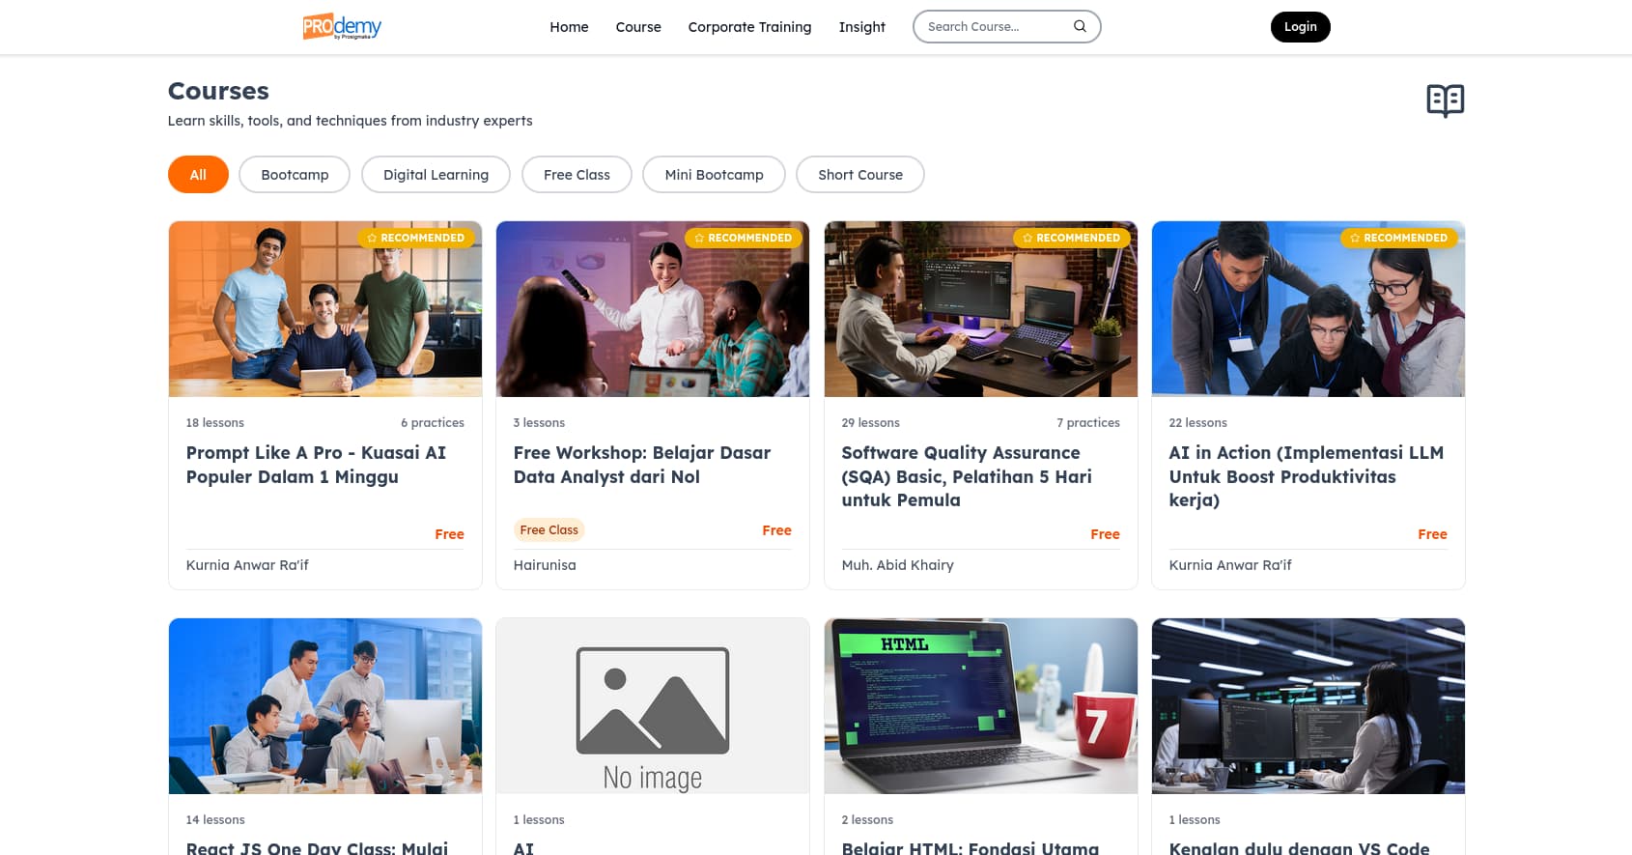Show only Free Class courses

pos(577,175)
